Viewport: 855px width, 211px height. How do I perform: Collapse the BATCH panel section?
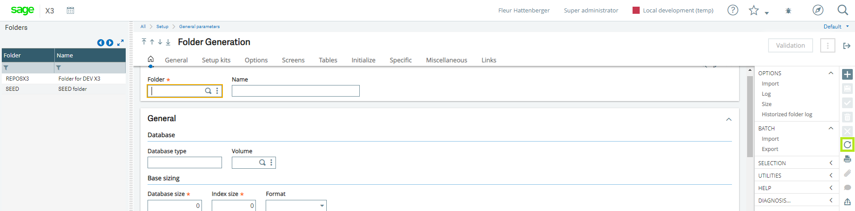[x=831, y=128]
